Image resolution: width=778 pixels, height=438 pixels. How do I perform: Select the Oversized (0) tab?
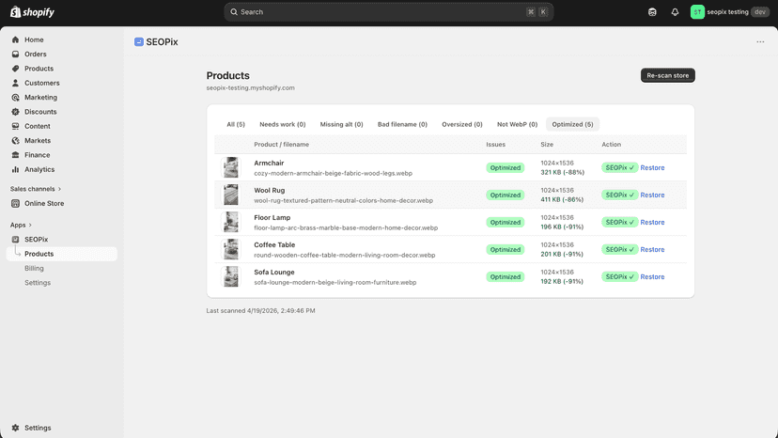point(462,124)
